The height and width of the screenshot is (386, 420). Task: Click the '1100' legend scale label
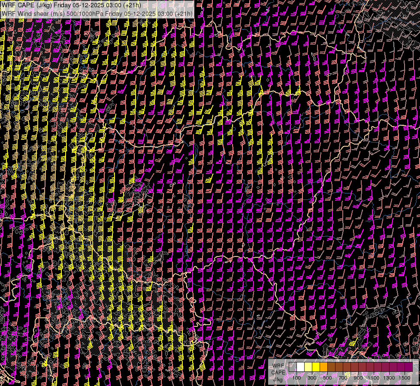[374, 378]
